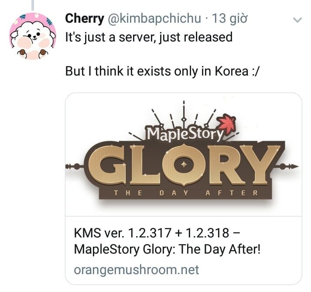Screen dimensions: 311x292
Task: Expand the tweet options chevron
Action: coord(297,20)
